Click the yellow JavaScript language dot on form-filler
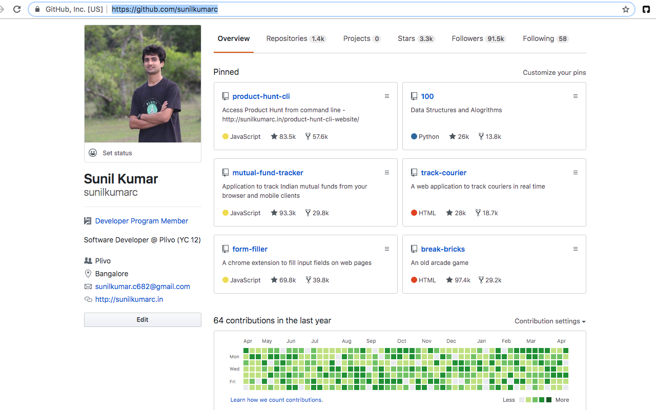The image size is (656, 410). click(x=224, y=280)
